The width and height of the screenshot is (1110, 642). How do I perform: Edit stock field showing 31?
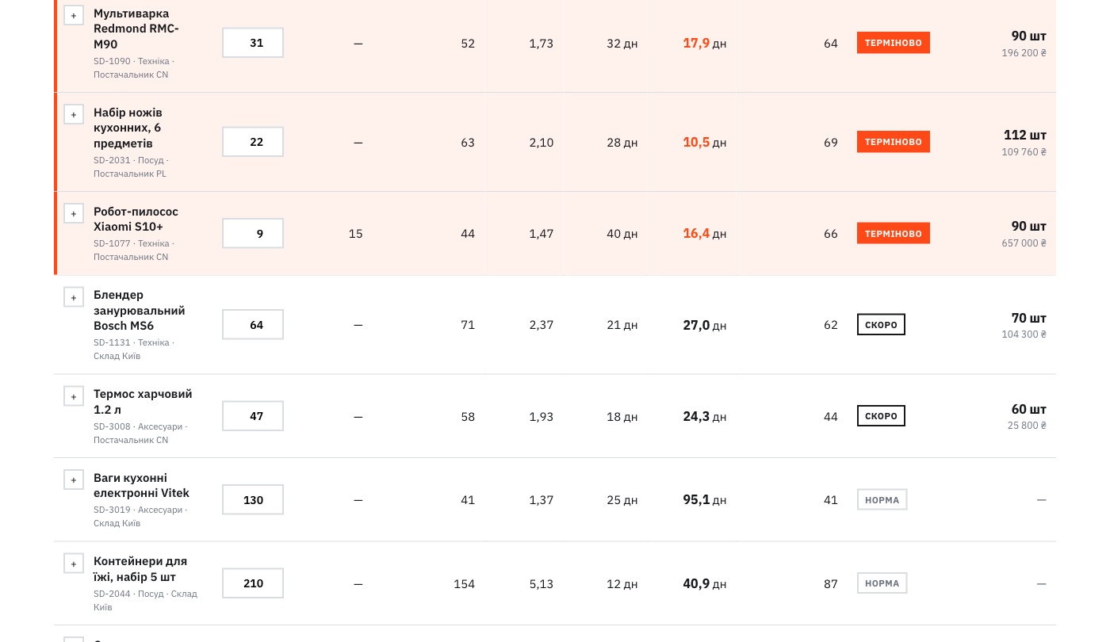pos(253,43)
